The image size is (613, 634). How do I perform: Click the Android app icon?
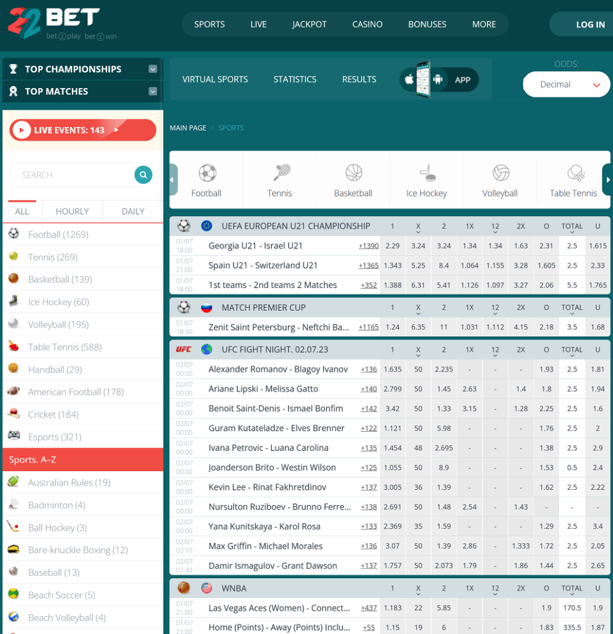tap(438, 79)
